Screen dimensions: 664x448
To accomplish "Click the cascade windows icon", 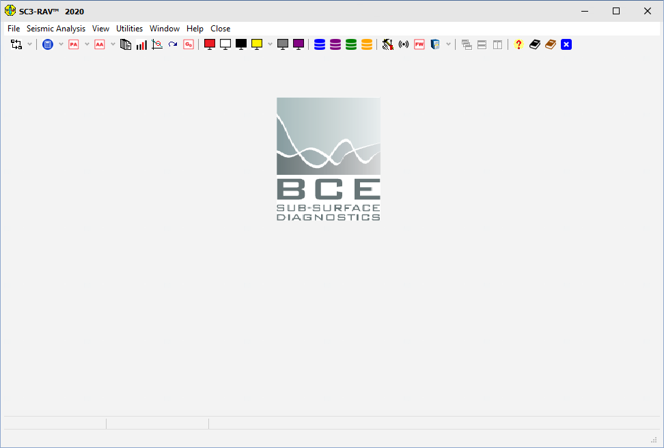I will [467, 44].
